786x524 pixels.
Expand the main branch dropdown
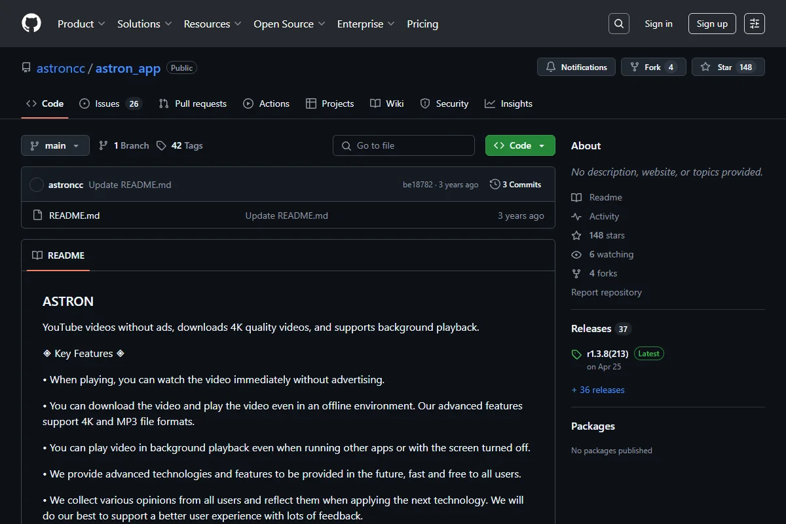55,145
